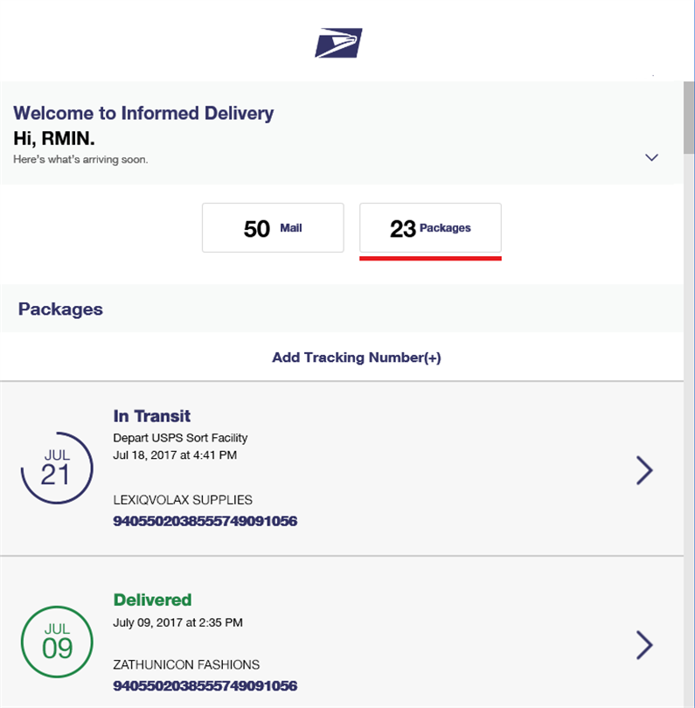Expand the Welcome to Informed Delivery chevron
Screen dimensions: 695x708
(651, 157)
